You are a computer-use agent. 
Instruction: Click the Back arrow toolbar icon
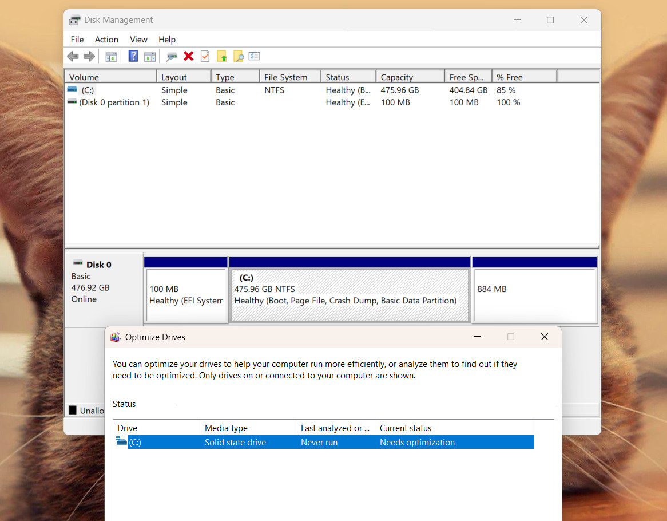tap(73, 56)
